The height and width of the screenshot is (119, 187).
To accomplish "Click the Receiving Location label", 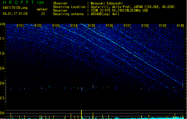I will pyautogui.click(x=69, y=7).
